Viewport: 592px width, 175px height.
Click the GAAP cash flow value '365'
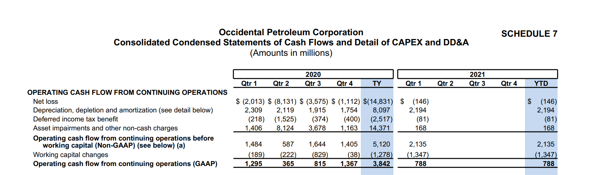pos(288,164)
